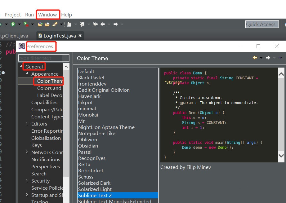Maximize the Preferences dialog

258,46
